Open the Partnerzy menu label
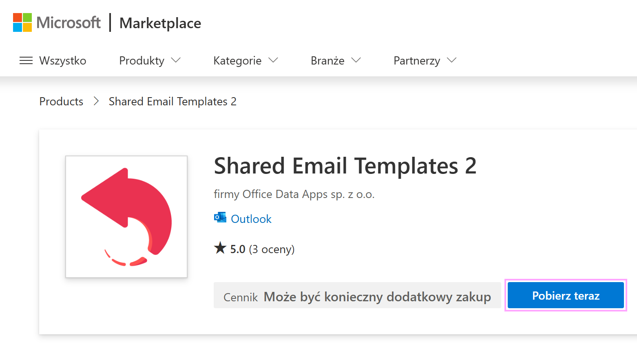The width and height of the screenshot is (637, 347). pos(416,61)
